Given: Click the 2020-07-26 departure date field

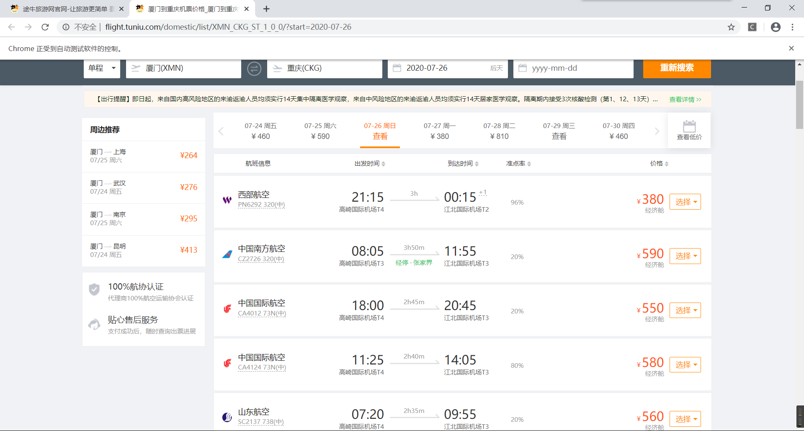Looking at the screenshot, I should (448, 68).
